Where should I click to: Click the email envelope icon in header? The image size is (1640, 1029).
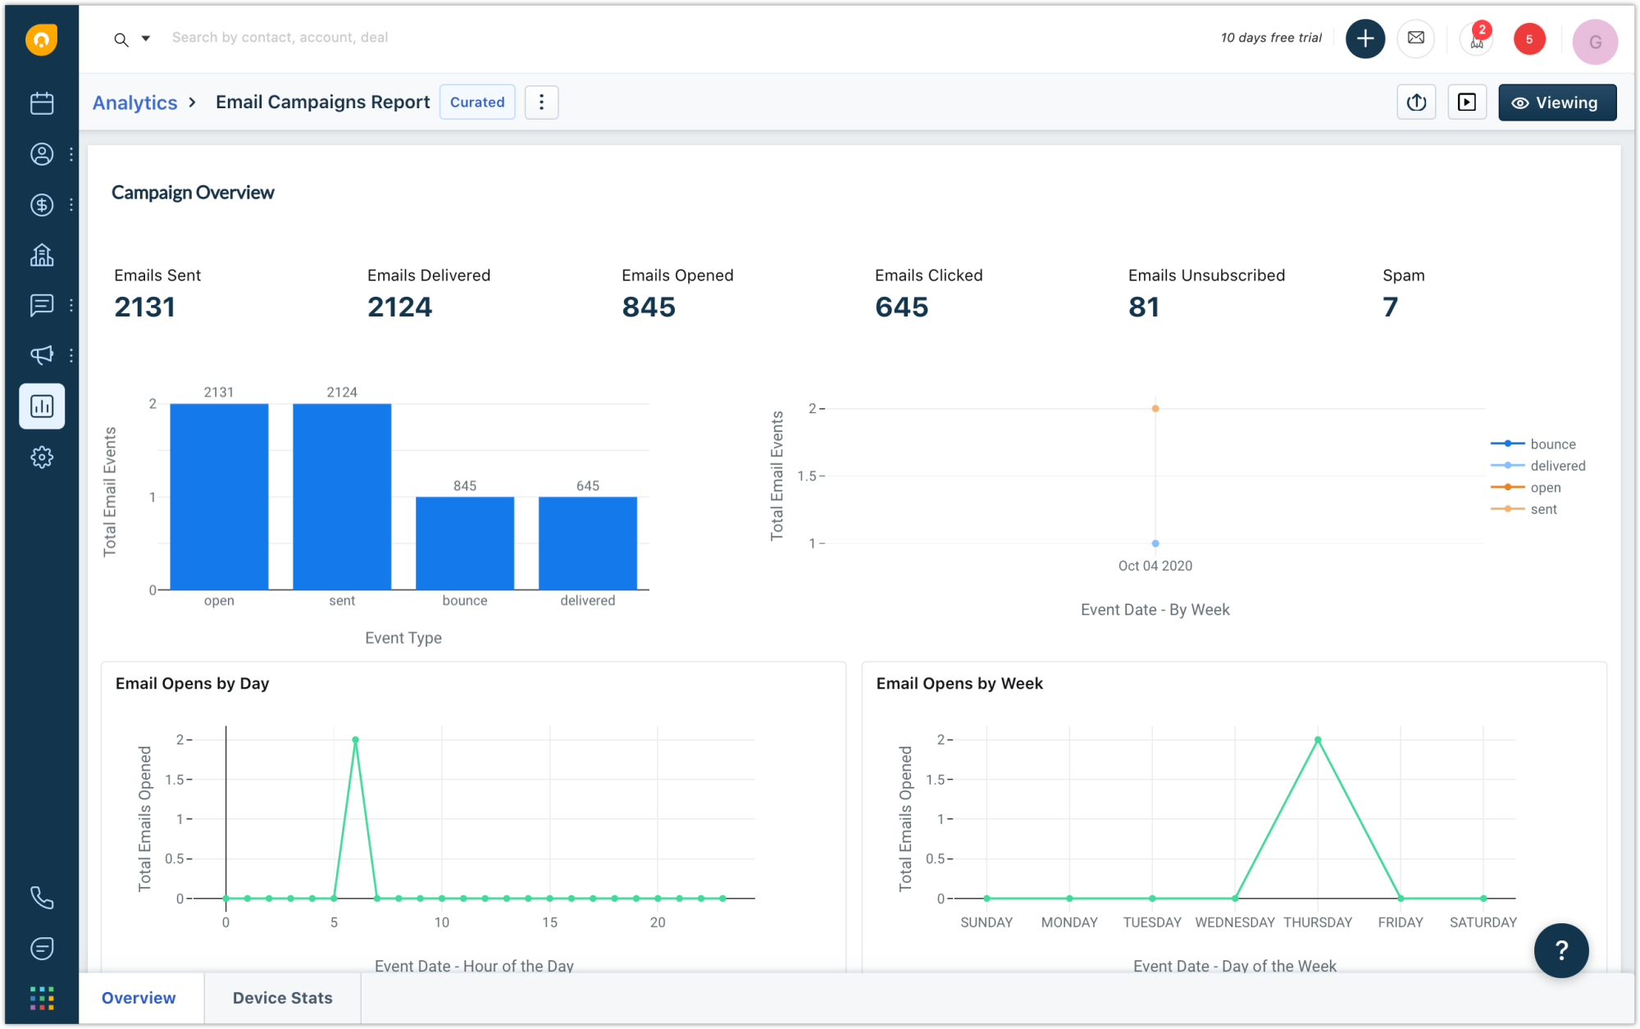[1415, 39]
